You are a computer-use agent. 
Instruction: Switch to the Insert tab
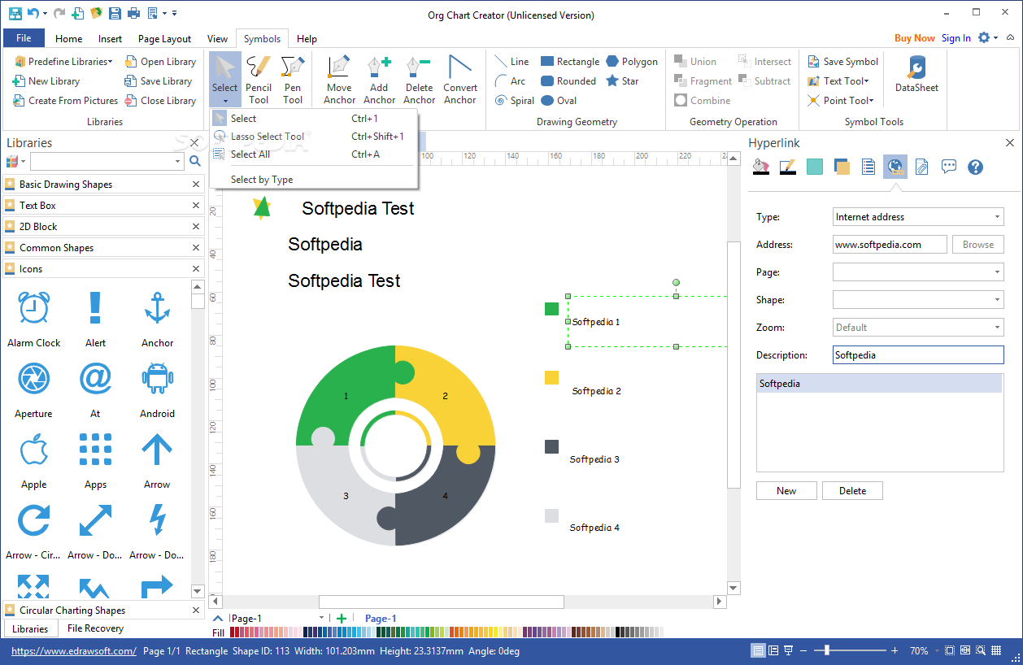pyautogui.click(x=110, y=38)
